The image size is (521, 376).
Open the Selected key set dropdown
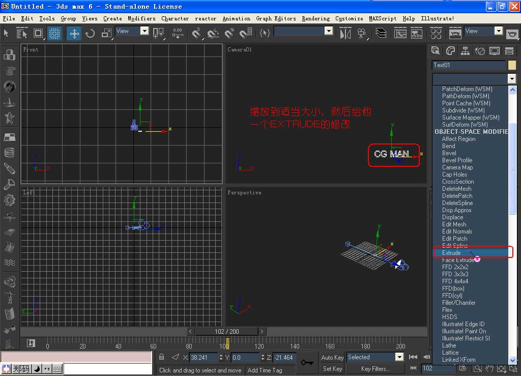[375, 357]
